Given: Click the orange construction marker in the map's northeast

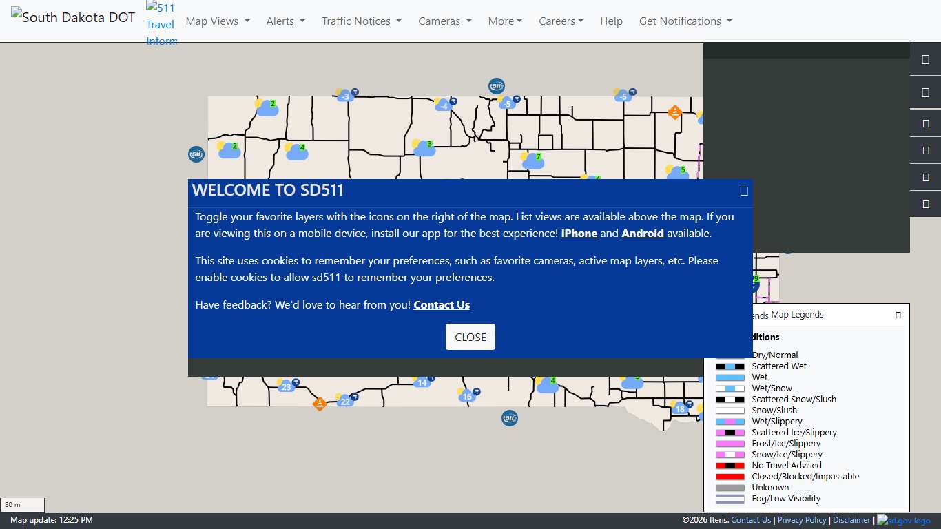Looking at the screenshot, I should 675,112.
